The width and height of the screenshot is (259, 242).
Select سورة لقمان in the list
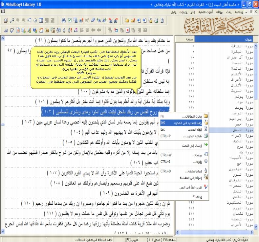(x=214, y=214)
